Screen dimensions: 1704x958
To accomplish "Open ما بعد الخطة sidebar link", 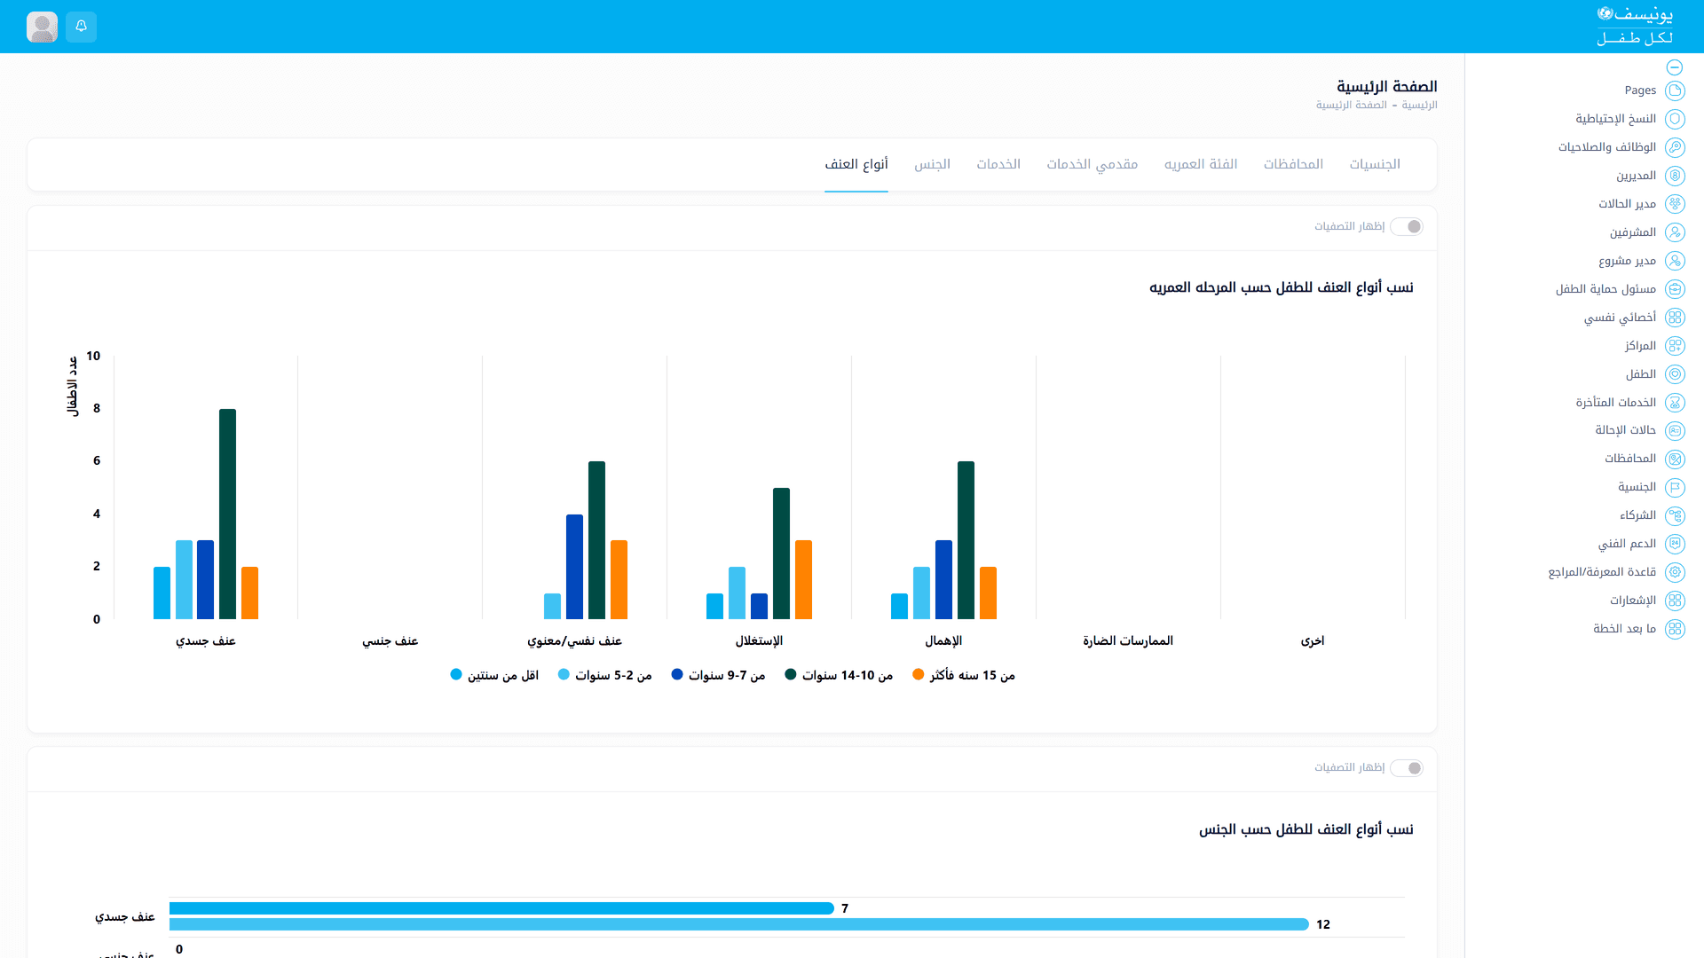I will (x=1624, y=629).
